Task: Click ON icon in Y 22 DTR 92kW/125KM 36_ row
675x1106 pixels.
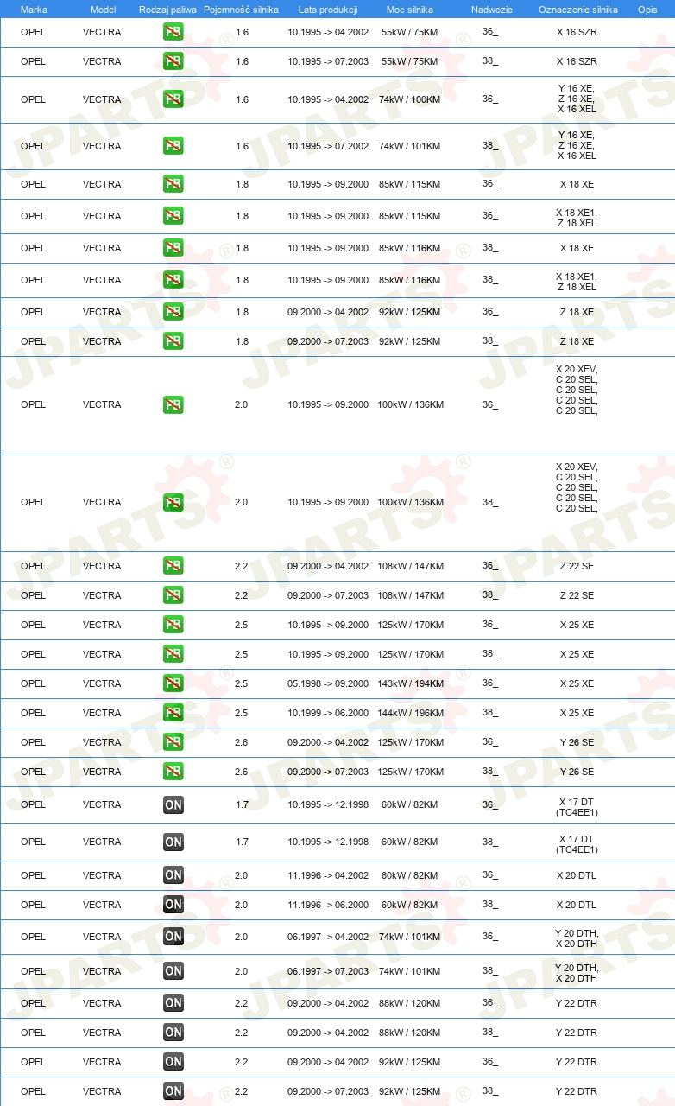Action: [173, 1062]
